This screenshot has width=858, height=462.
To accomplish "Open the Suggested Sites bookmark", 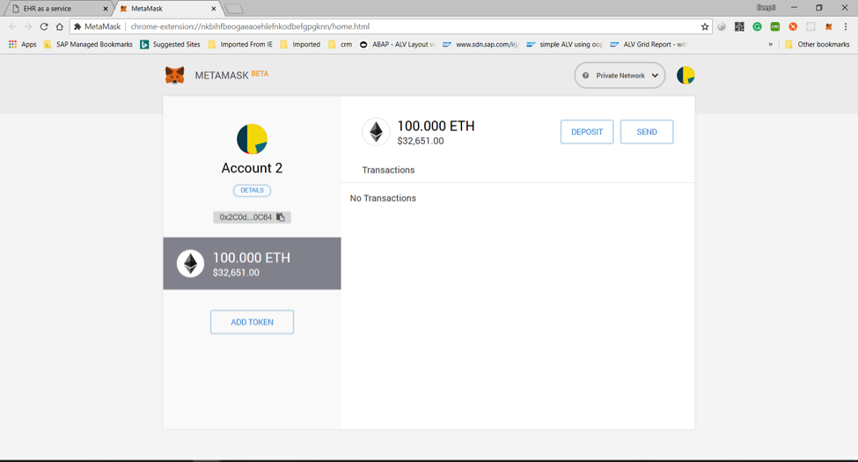I will coord(170,44).
